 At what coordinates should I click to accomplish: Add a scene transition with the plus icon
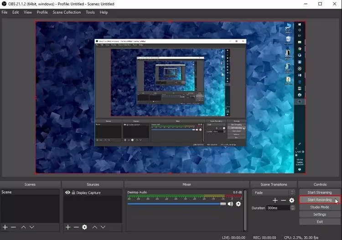pyautogui.click(x=275, y=200)
